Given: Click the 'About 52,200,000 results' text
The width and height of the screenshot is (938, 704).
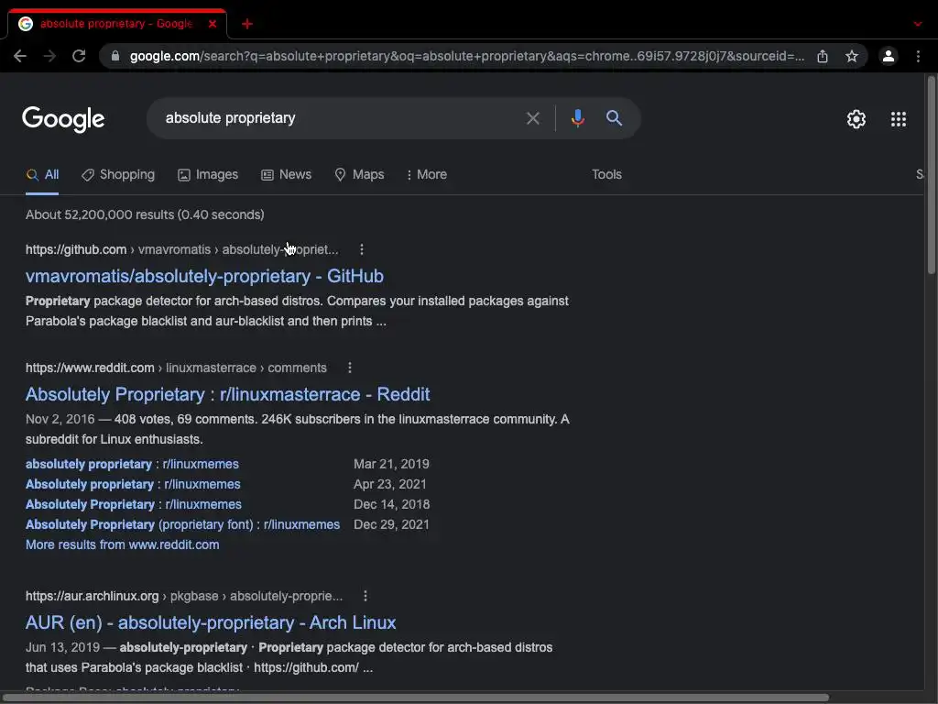Looking at the screenshot, I should tap(145, 214).
